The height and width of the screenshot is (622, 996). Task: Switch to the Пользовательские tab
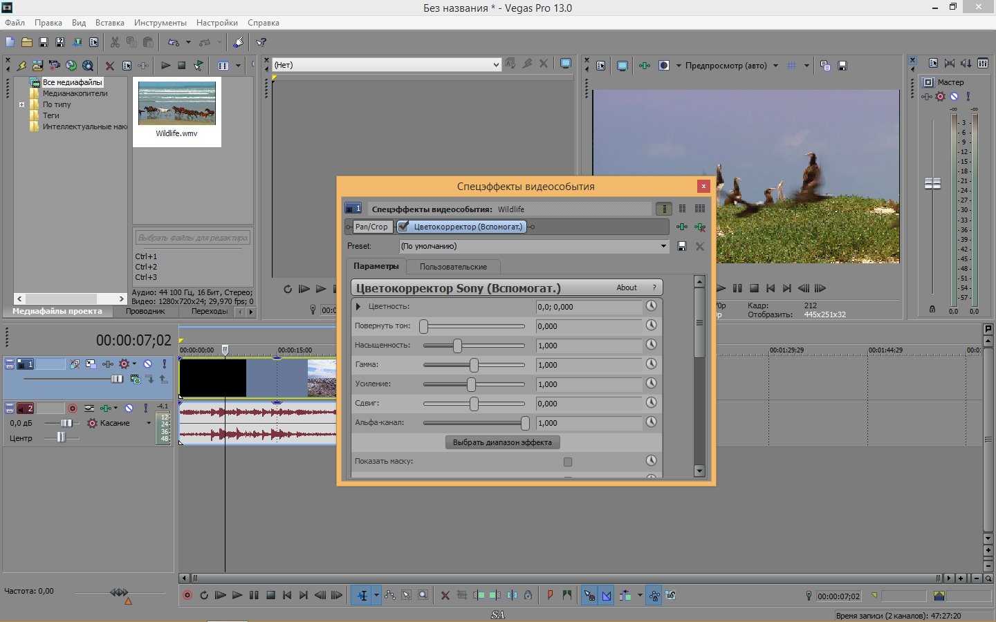click(453, 267)
